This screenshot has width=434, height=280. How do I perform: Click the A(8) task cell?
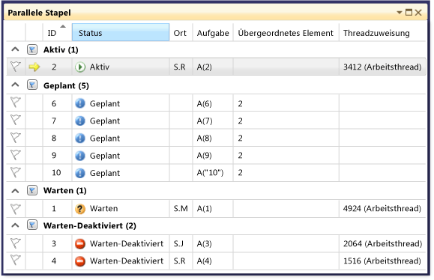point(213,138)
